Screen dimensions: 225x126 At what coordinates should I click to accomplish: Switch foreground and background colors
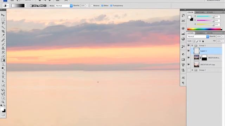point(4,106)
